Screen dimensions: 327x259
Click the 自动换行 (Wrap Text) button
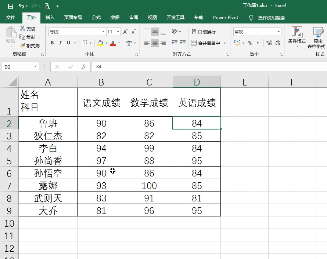point(203,32)
